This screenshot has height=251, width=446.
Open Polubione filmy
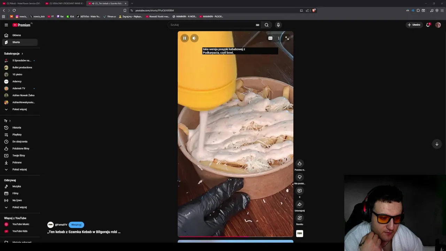coord(20,149)
